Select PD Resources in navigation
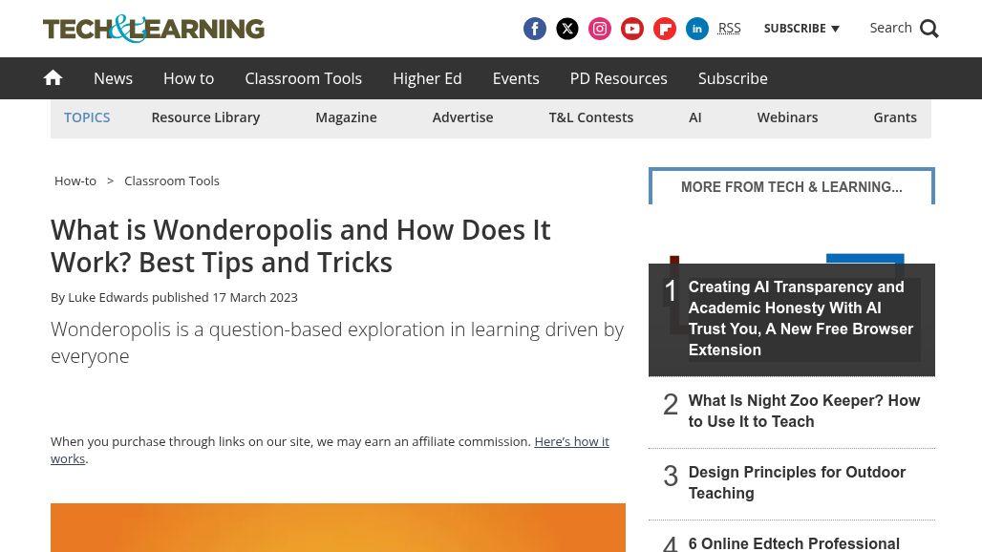This screenshot has height=552, width=982. [x=619, y=78]
